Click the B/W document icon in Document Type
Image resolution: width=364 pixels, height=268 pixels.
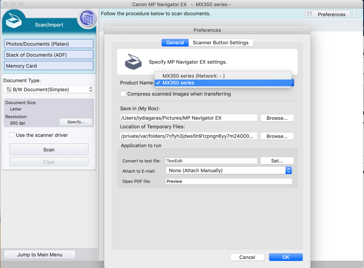(9, 89)
